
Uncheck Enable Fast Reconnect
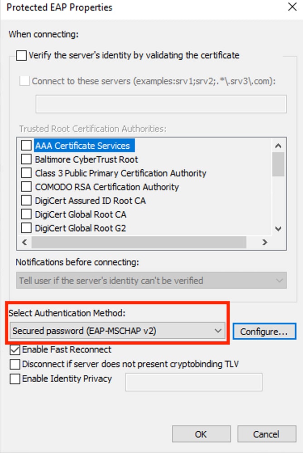click(x=15, y=350)
